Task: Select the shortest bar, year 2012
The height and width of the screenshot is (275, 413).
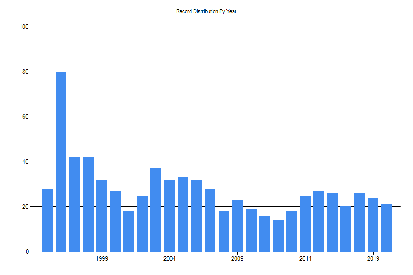Action: [x=278, y=236]
